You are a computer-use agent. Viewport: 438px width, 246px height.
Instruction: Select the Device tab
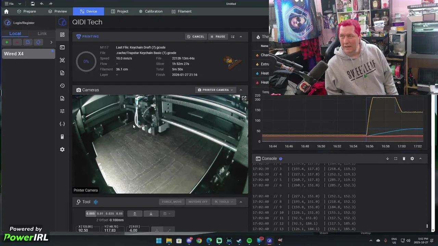pos(88,11)
